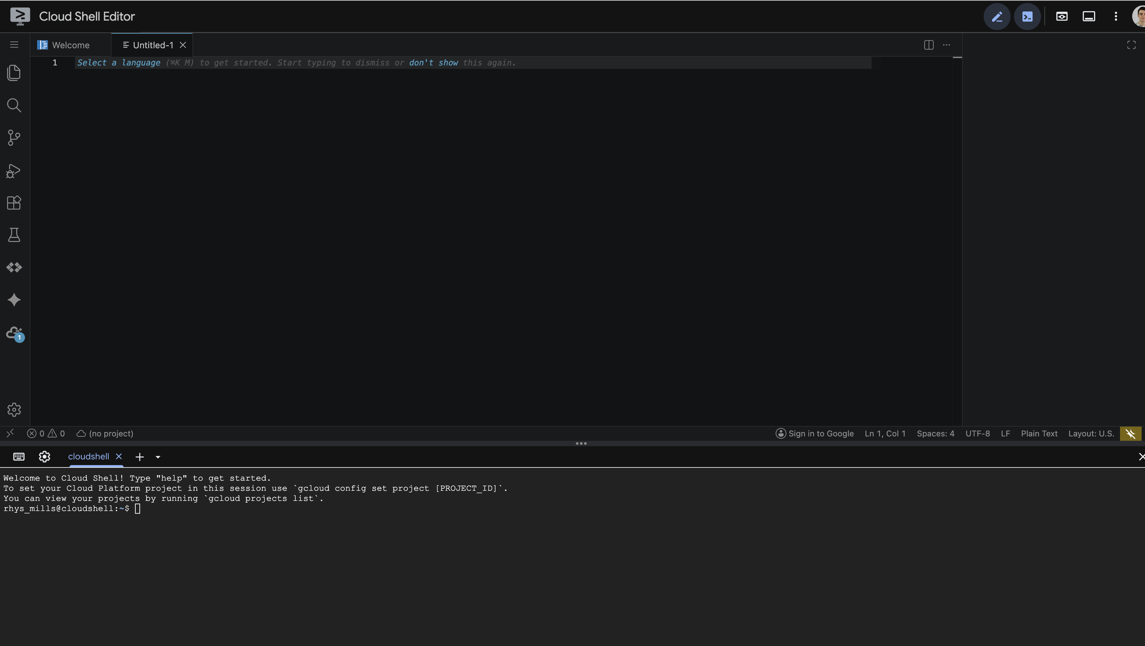Click the 'Select a language' link
The image size is (1145, 646).
[119, 63]
